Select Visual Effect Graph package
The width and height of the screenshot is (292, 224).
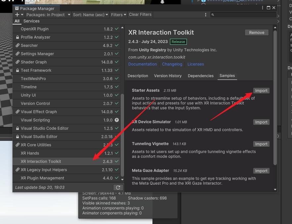coord(66,112)
